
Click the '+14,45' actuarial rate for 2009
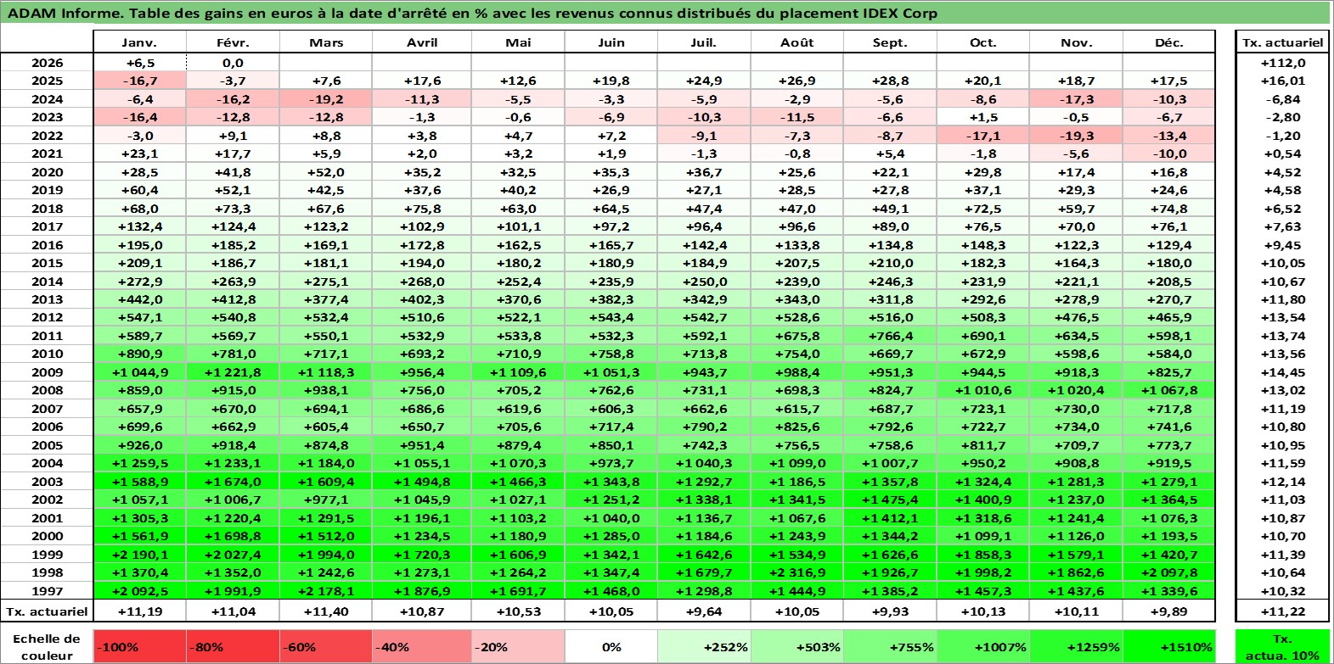[1282, 372]
